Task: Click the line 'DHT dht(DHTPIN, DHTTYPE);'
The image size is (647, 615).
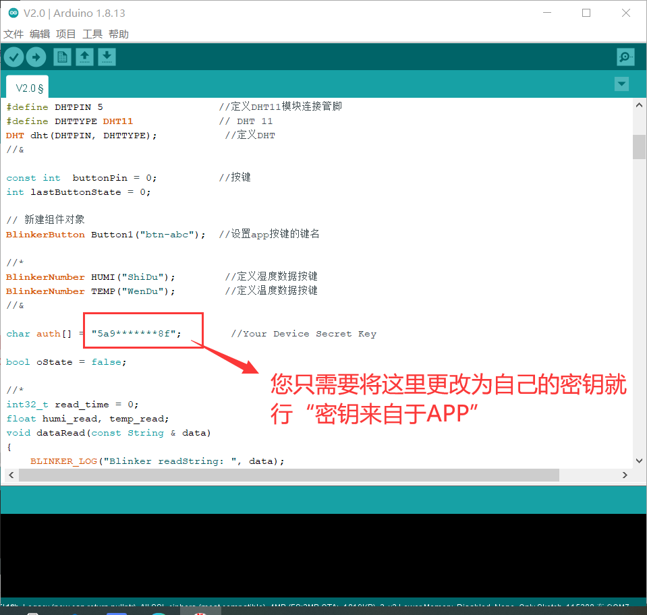Action: [81, 136]
